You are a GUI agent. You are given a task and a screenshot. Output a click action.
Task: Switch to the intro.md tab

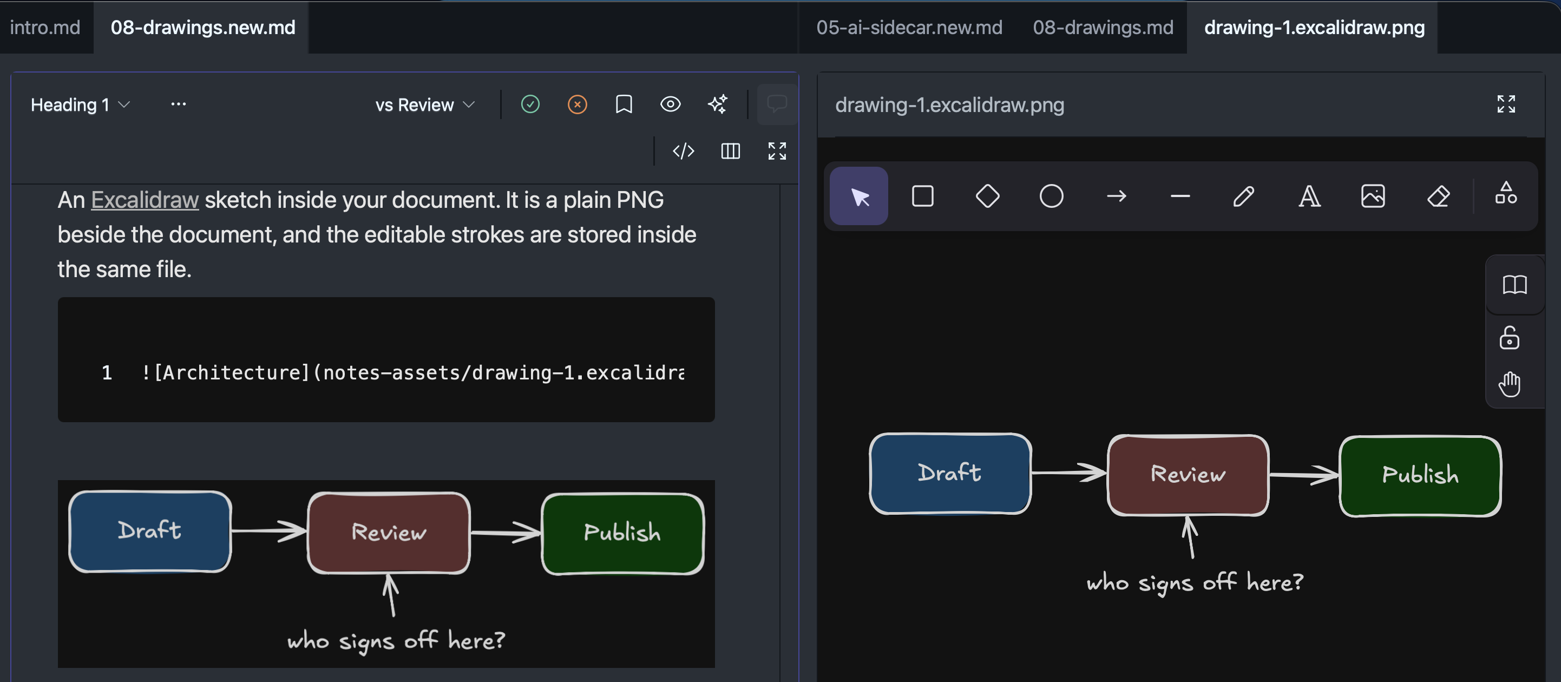coord(45,27)
